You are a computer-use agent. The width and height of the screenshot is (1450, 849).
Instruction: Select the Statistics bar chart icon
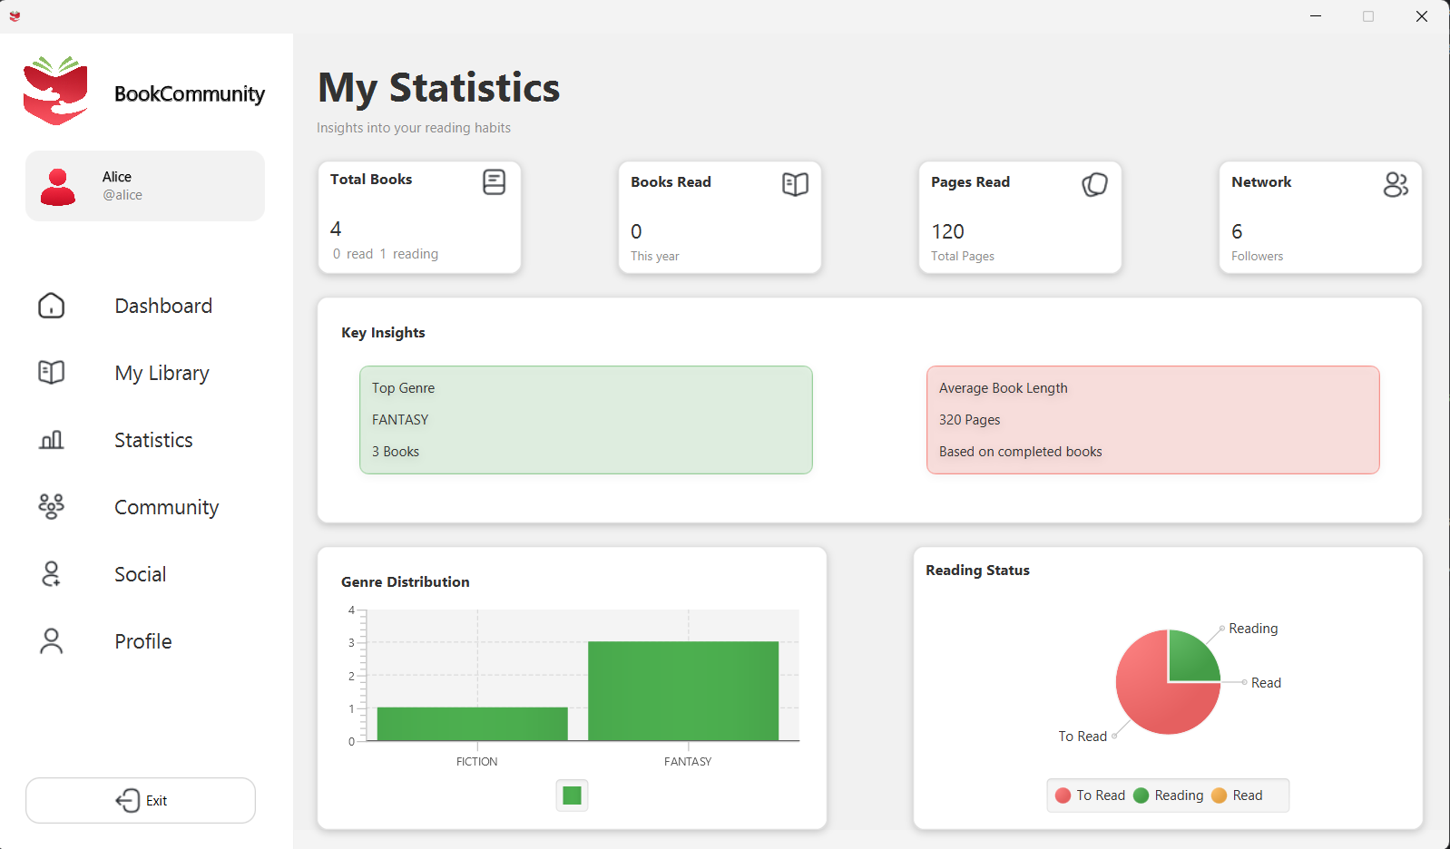click(x=52, y=440)
